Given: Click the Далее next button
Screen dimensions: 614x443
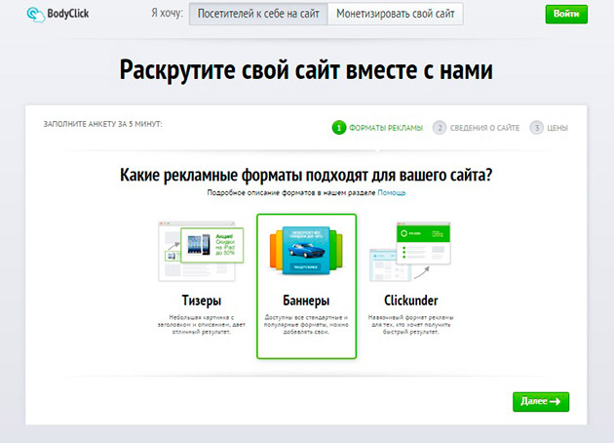Looking at the screenshot, I should pos(541,401).
